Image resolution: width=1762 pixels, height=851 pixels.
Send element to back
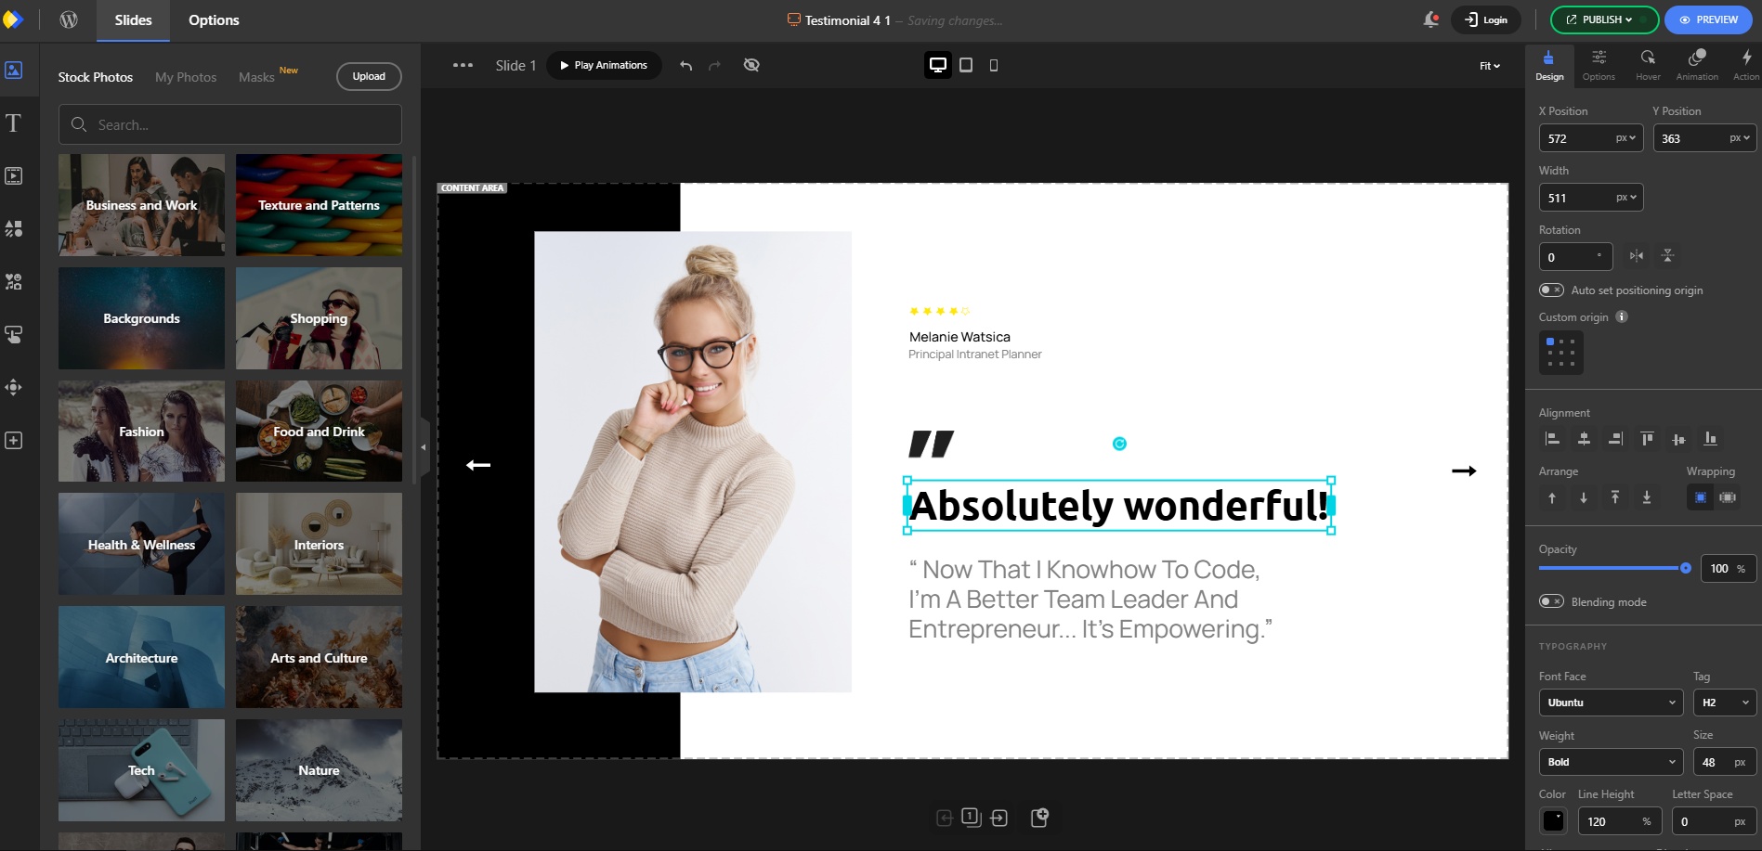[x=1647, y=497]
